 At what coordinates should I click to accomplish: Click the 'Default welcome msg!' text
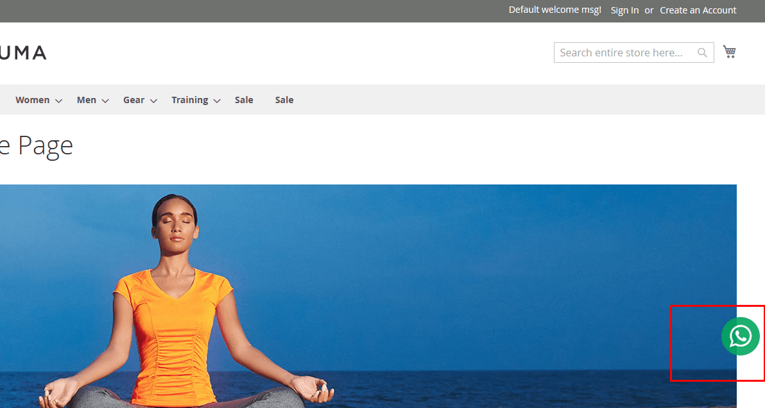click(555, 10)
